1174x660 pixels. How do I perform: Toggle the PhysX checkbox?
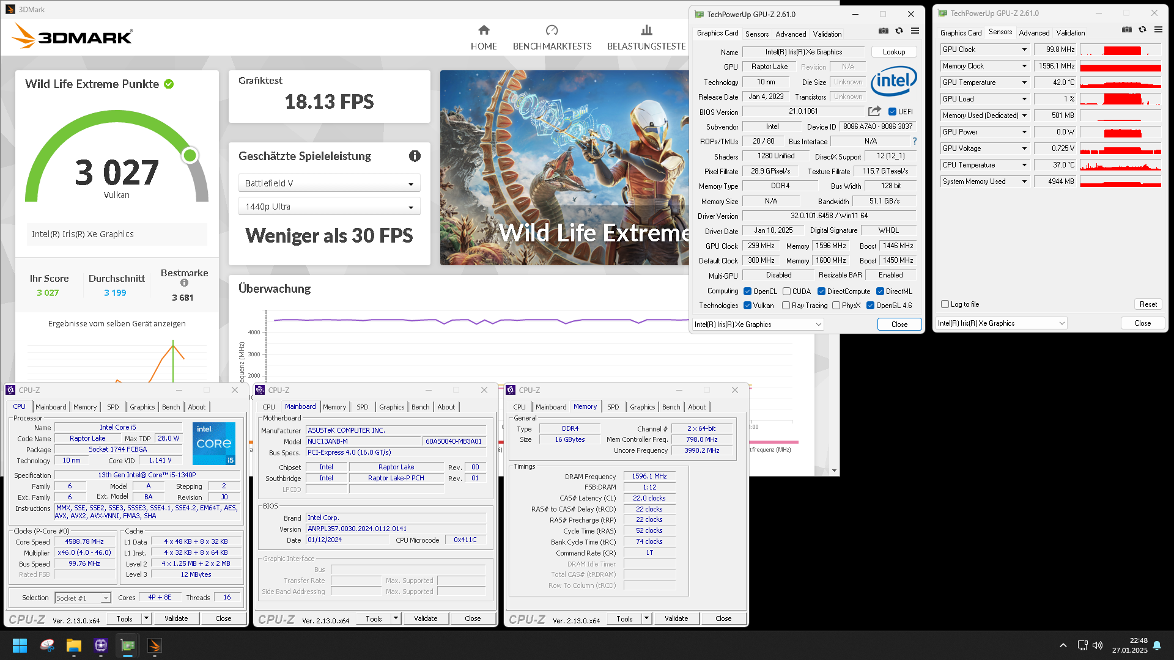tap(836, 306)
